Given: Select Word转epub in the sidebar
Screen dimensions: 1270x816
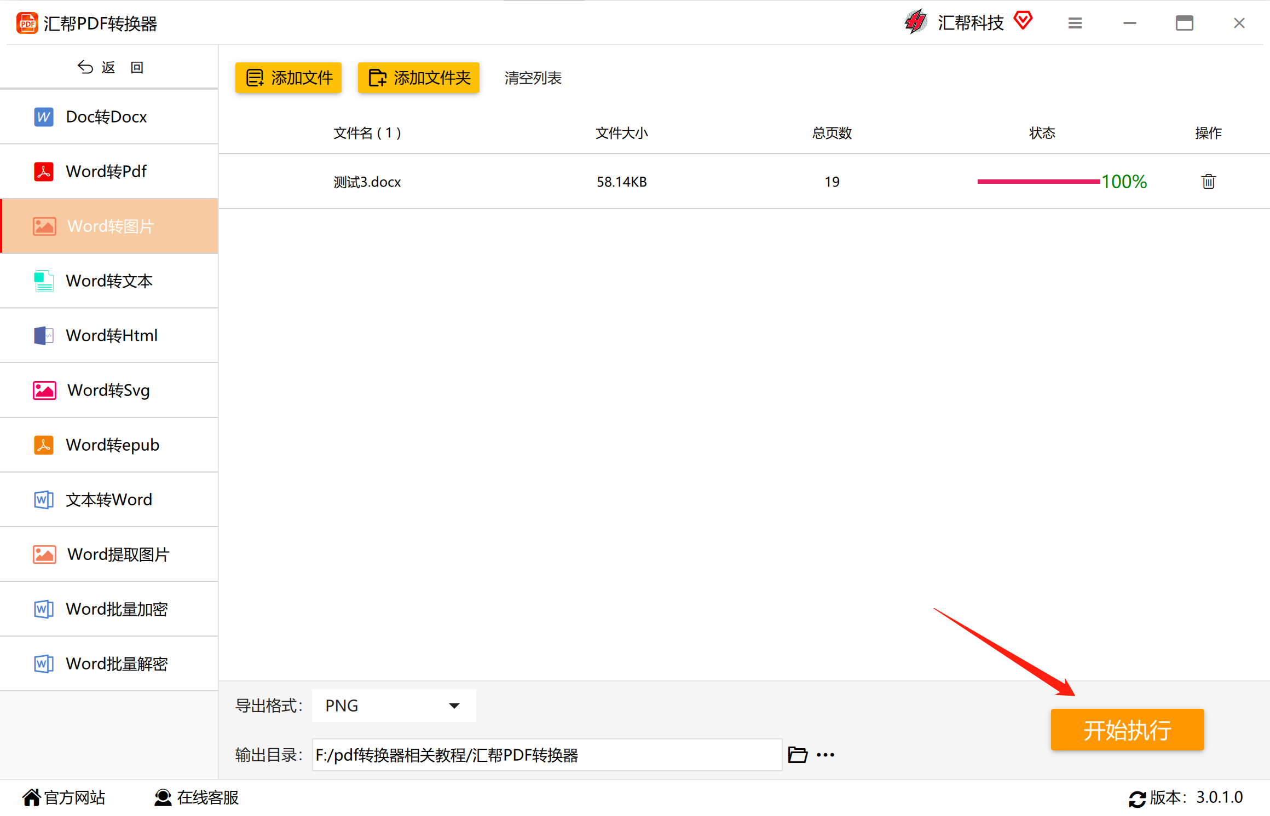Looking at the screenshot, I should click(109, 445).
